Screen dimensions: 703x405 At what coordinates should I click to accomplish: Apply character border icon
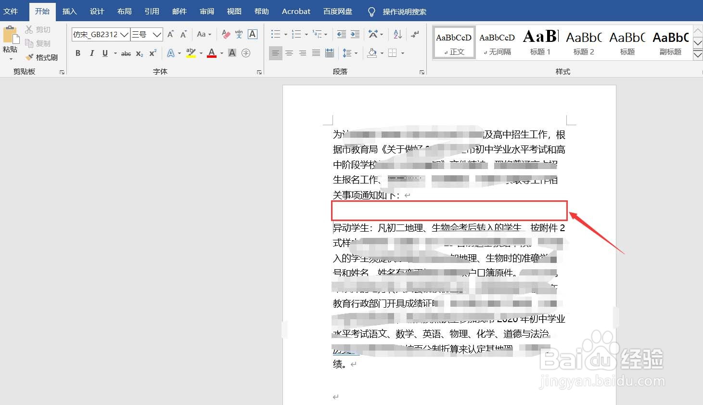click(252, 34)
